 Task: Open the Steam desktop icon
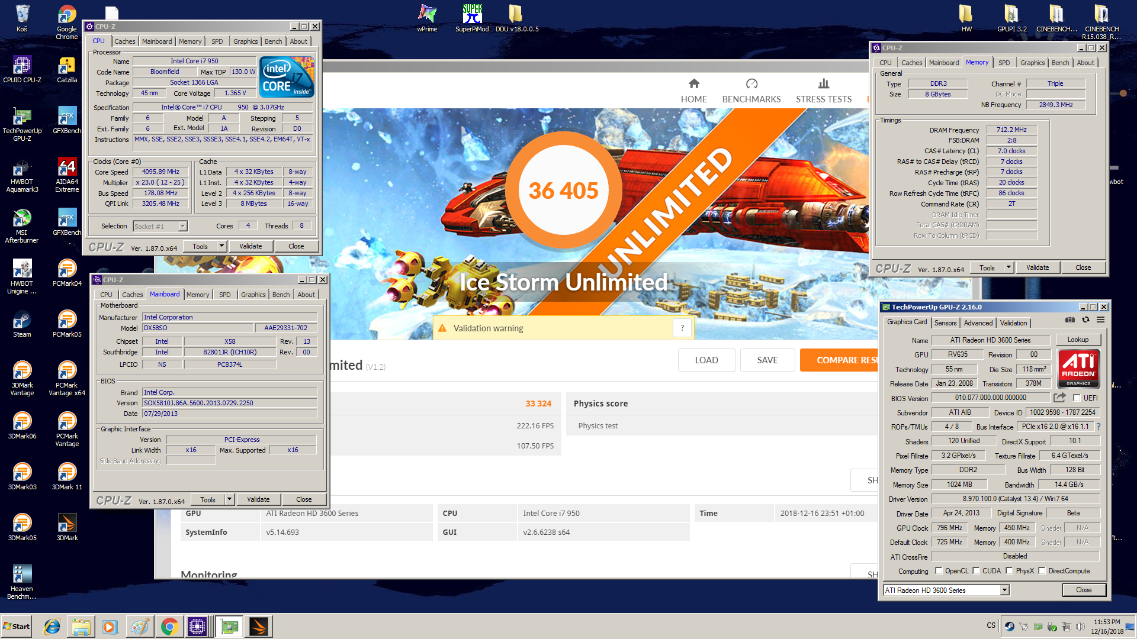point(22,324)
